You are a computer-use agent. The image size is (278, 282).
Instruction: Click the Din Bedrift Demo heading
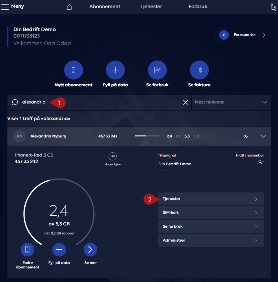[x=35, y=29]
